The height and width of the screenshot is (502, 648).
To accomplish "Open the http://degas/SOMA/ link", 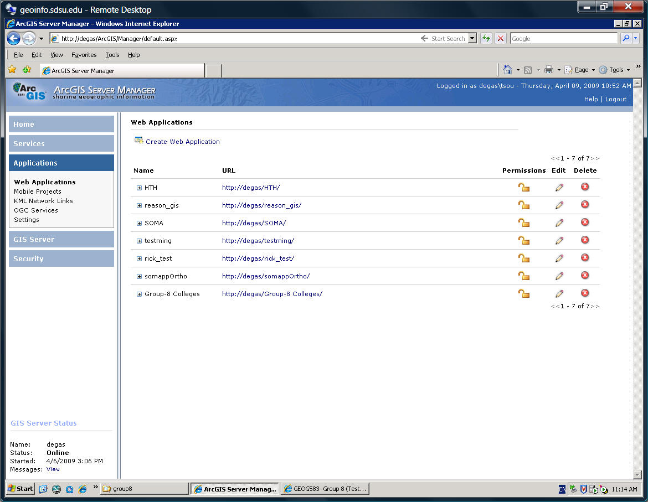I will tap(254, 223).
